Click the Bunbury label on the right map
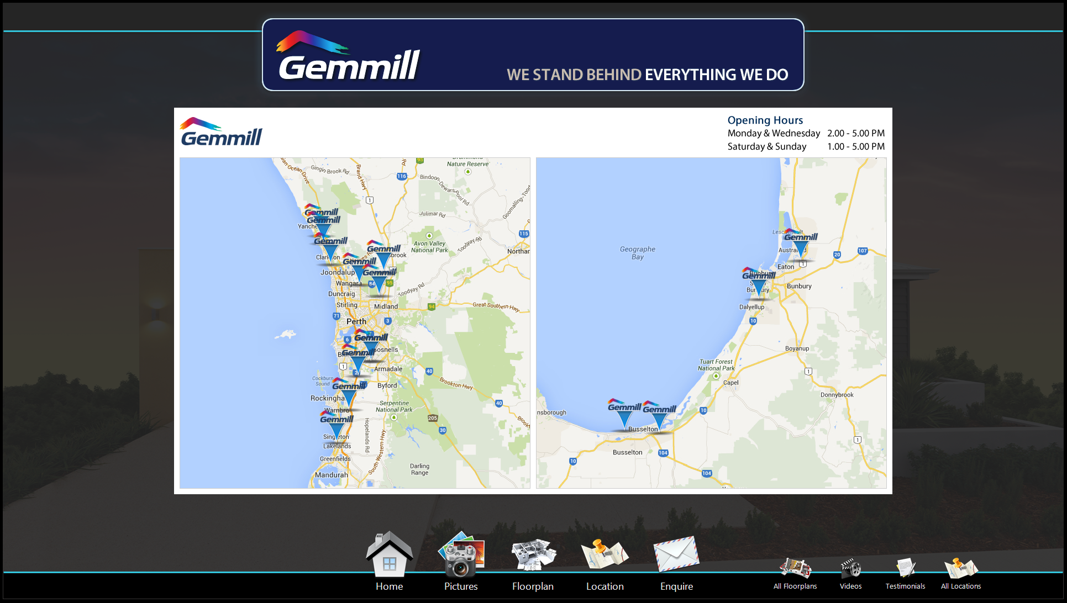1067x603 pixels. 799,286
